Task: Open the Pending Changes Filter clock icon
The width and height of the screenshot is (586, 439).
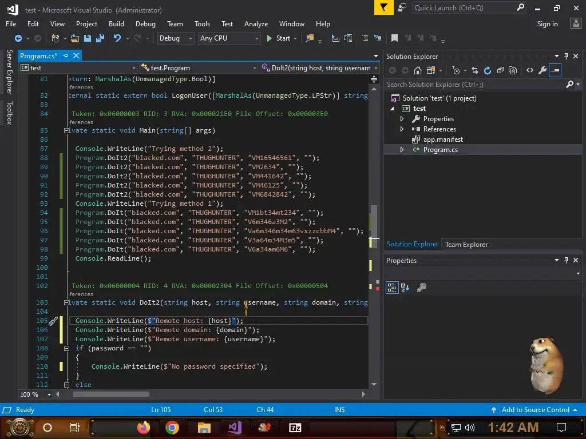Action: click(x=456, y=70)
